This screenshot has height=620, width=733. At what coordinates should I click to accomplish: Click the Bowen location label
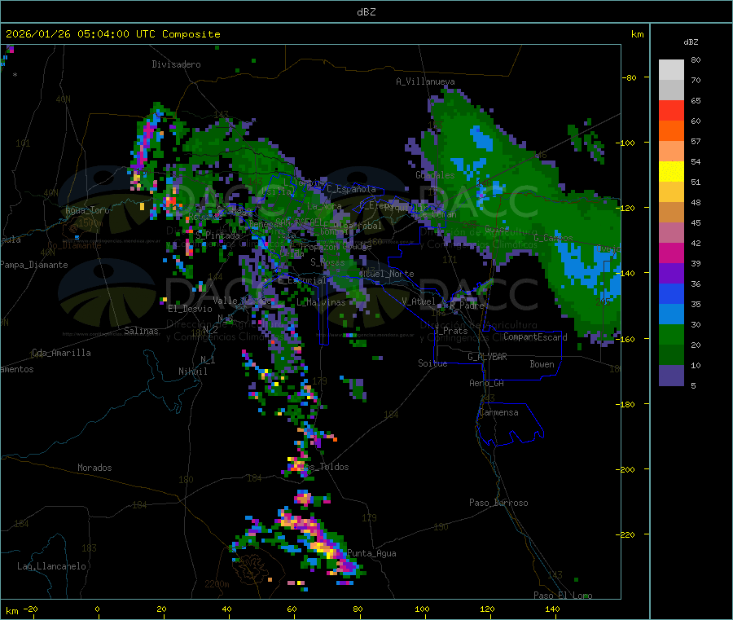click(x=542, y=364)
